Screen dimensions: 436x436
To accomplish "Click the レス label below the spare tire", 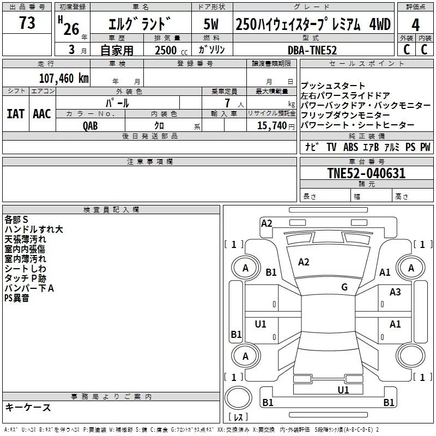I will 238,417.
